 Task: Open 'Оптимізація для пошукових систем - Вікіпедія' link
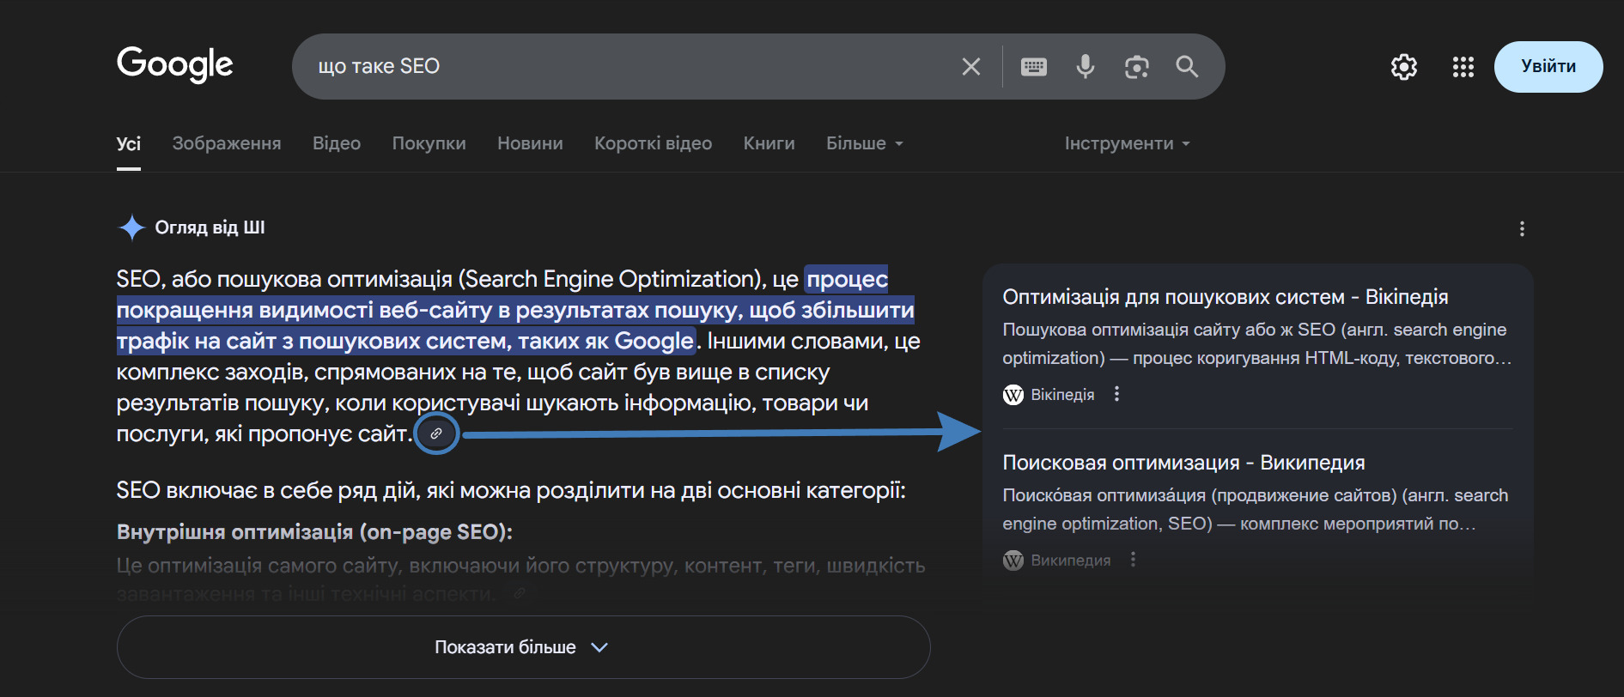1226,297
